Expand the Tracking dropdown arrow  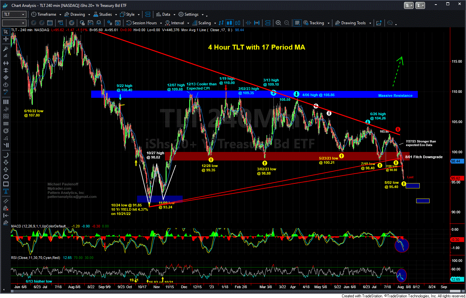[x=328, y=23]
